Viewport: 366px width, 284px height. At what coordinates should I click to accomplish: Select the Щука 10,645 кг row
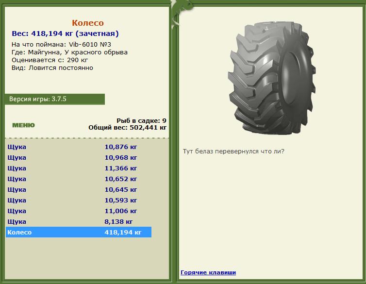click(x=79, y=190)
